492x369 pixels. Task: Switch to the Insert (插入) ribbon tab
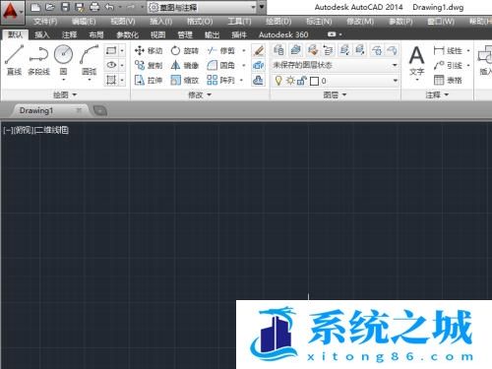pos(42,34)
